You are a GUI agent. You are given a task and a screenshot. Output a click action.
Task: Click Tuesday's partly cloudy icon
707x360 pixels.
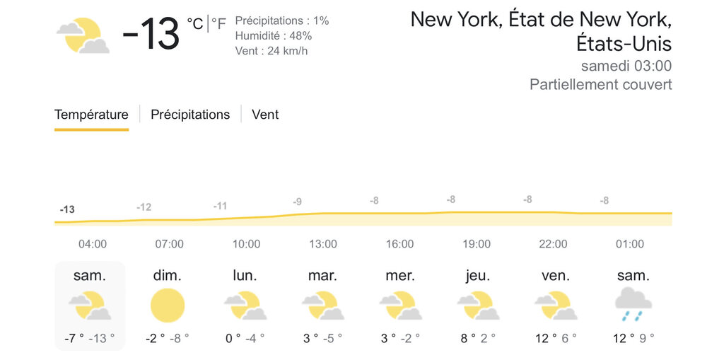(x=322, y=306)
